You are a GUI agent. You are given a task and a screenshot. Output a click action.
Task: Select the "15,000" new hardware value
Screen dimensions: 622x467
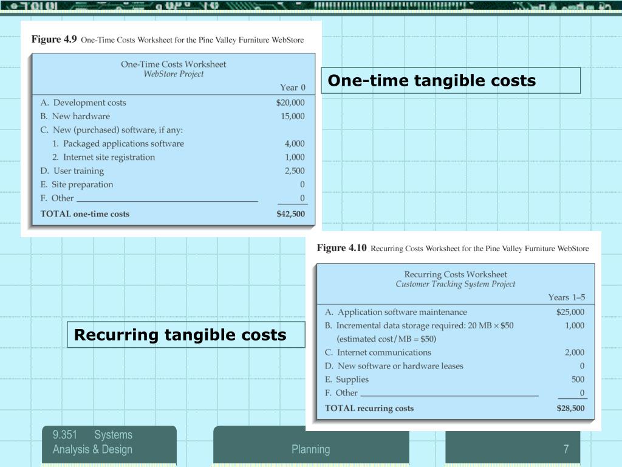click(x=293, y=116)
